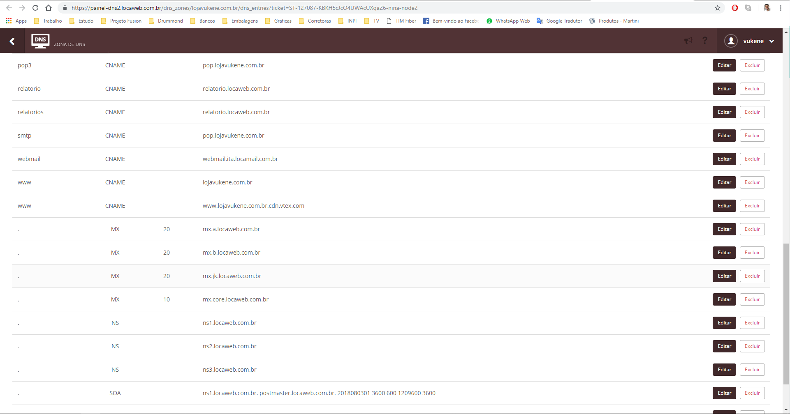Screen dimensions: 790x414
Task: Expand the vukene account dropdown arrow
Action: coord(772,41)
